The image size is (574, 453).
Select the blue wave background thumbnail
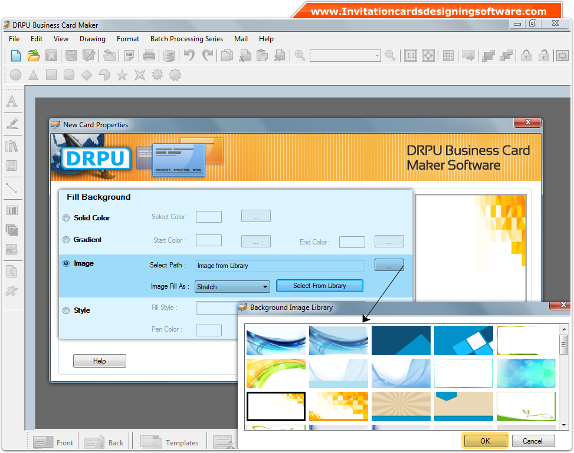click(x=275, y=340)
